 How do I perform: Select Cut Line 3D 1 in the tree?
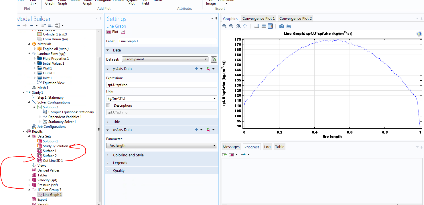click(53, 160)
